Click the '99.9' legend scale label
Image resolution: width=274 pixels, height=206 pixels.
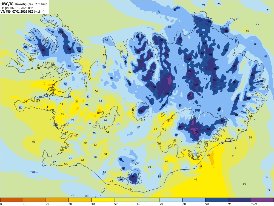[x=253, y=204]
